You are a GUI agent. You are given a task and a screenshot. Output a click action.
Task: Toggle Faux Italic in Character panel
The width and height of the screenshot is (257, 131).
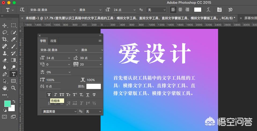click(56, 95)
